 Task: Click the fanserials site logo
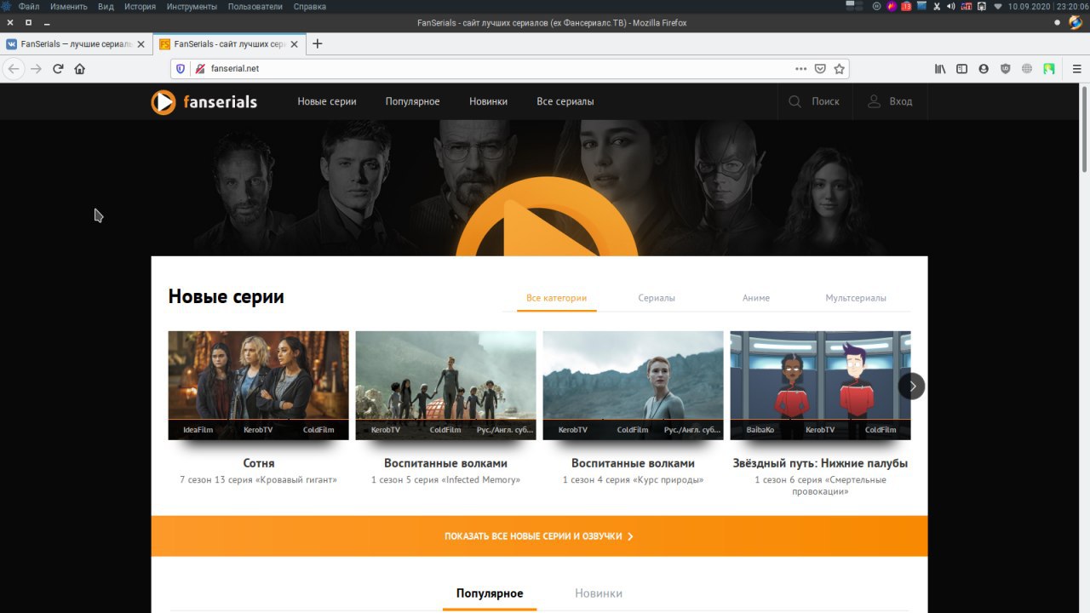coord(204,102)
